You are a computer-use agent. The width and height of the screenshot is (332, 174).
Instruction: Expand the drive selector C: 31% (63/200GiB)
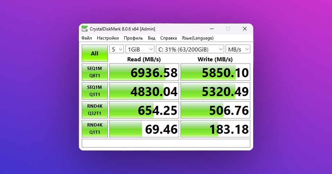pyautogui.click(x=190, y=49)
